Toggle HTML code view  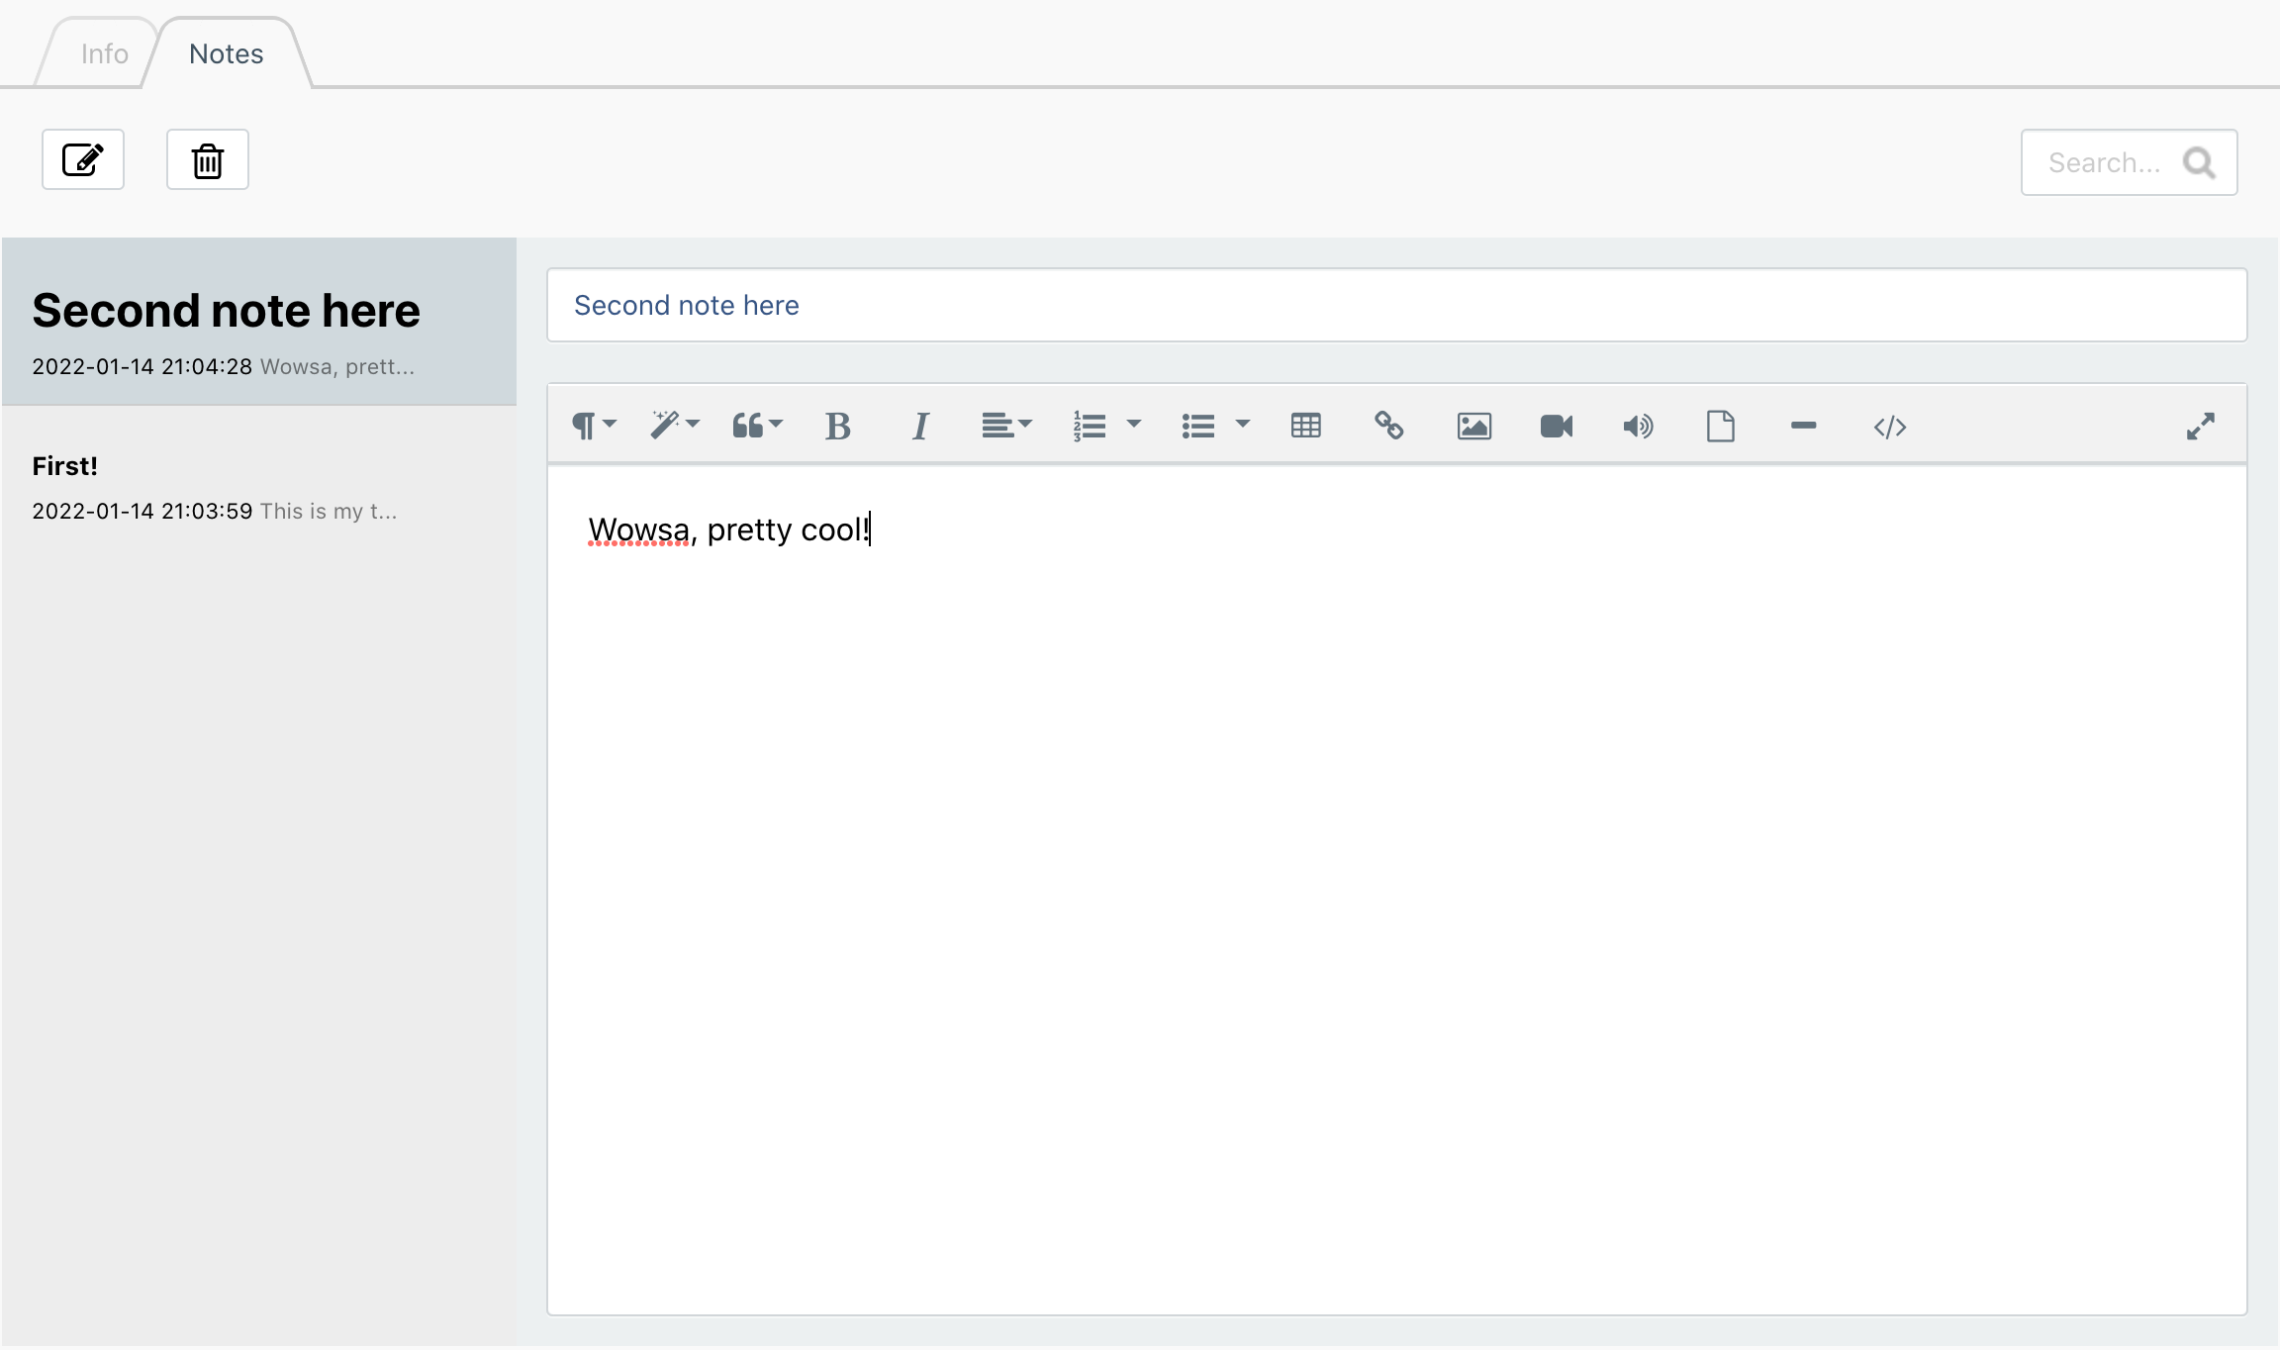[x=1889, y=426]
